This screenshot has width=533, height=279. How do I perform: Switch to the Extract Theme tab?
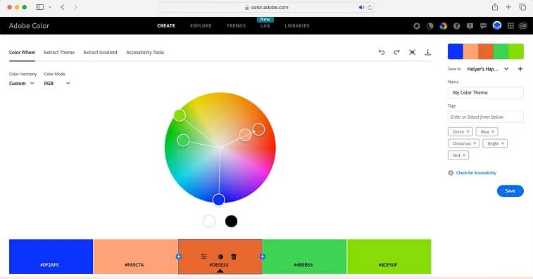tap(59, 52)
